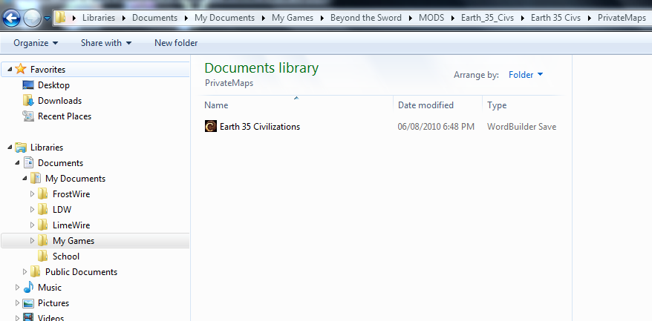This screenshot has height=321, width=652.
Task: Open the Organize menu
Action: click(x=36, y=43)
